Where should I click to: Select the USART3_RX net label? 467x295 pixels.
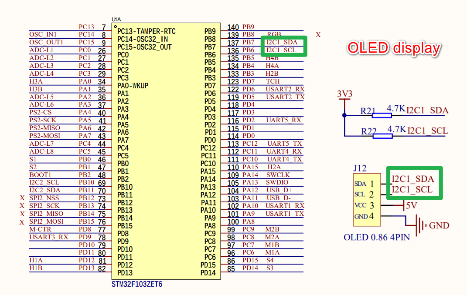click(x=48, y=237)
